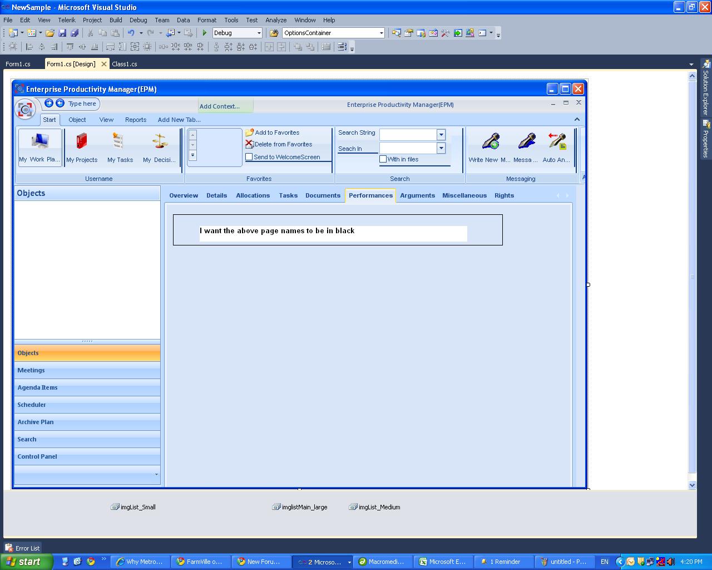Screen dimensions: 712x570
Task: Click Delete from Favorites
Action: click(x=279, y=144)
